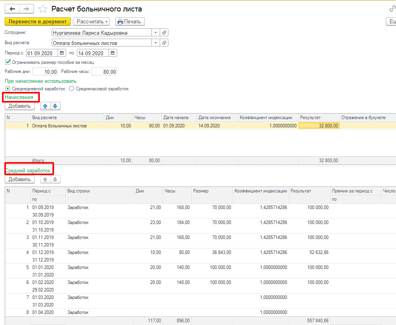
Task: Click Добавить under Начисления section
Action: [20, 106]
